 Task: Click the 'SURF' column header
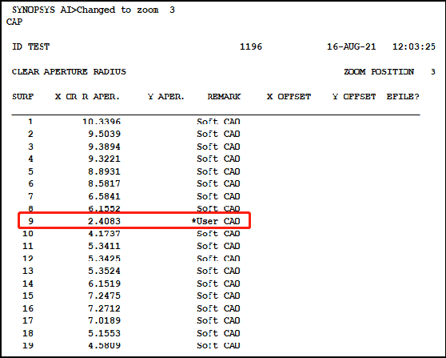coord(22,97)
